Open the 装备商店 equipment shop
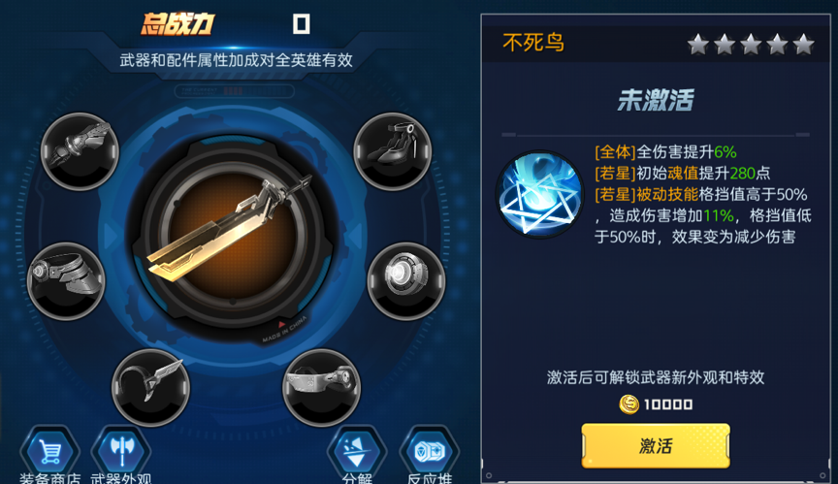 coord(49,455)
